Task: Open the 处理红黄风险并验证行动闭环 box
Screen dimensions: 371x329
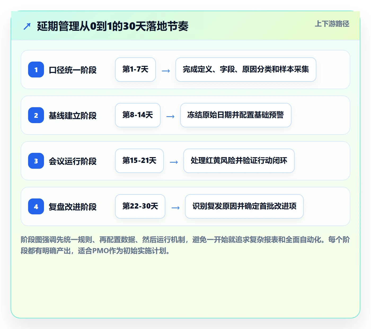Action: tap(239, 161)
